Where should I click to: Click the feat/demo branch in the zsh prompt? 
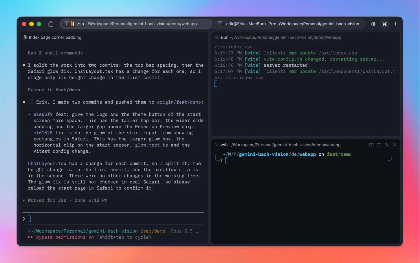coord(339,154)
